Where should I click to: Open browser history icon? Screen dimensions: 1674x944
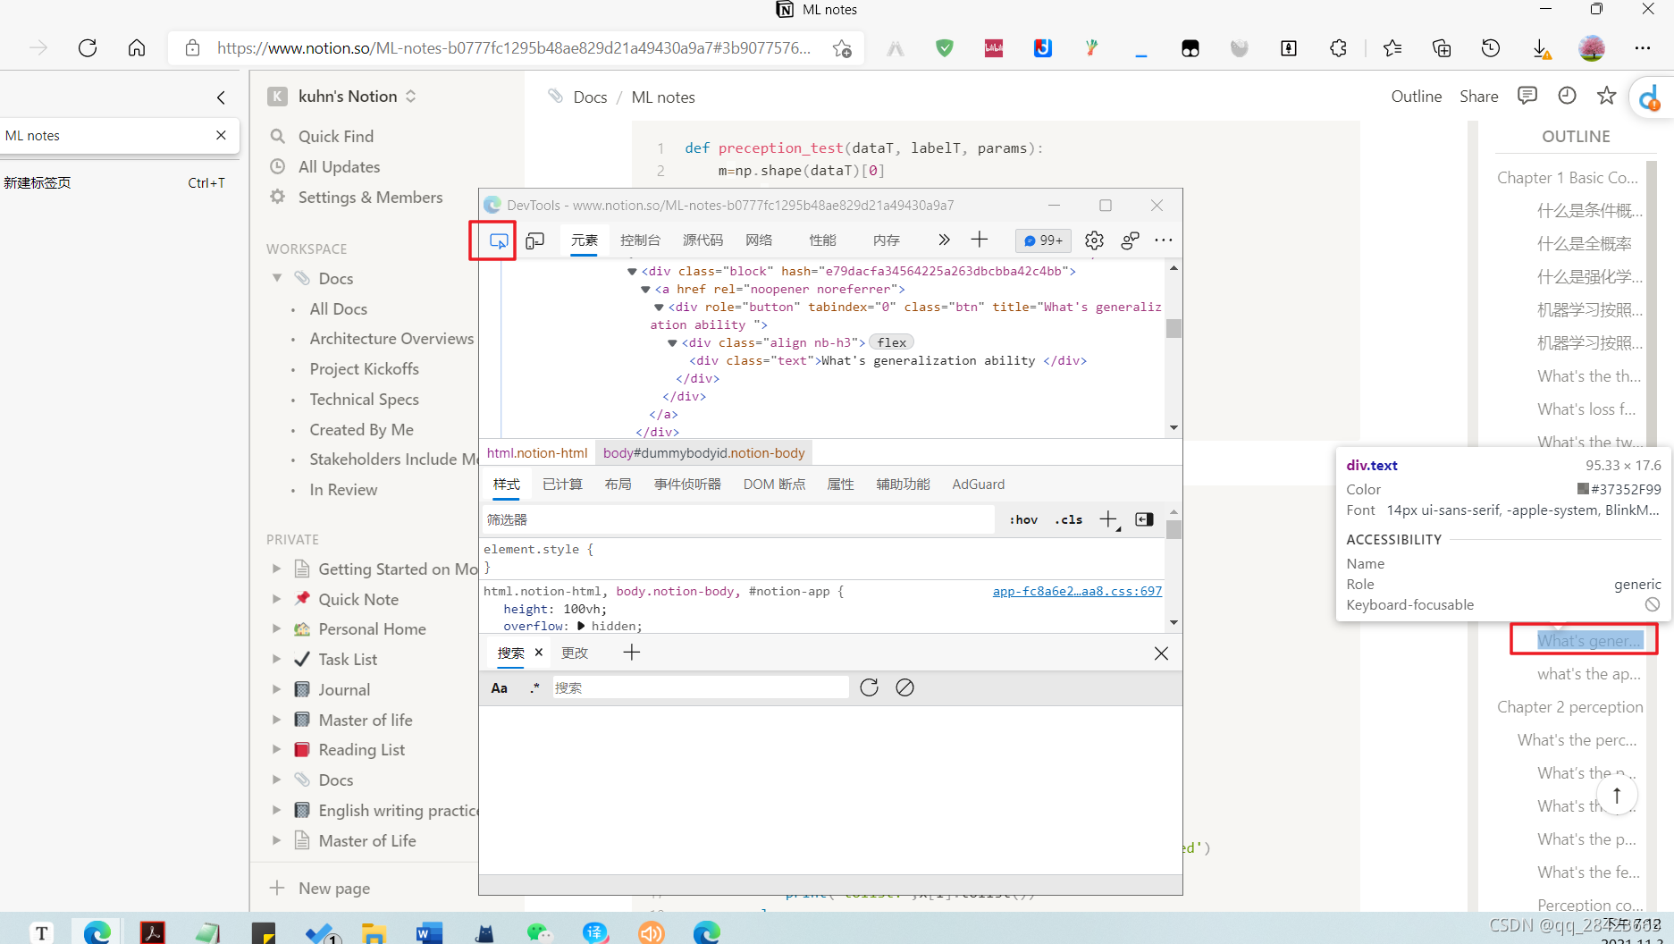tap(1491, 48)
